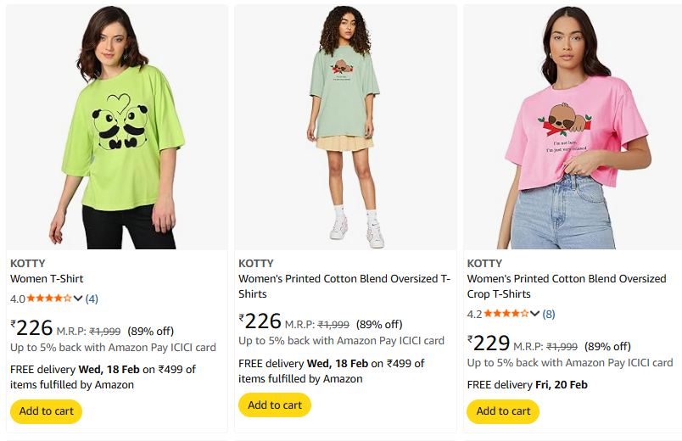Click KOTTY brand name above Women T-Shirt
The height and width of the screenshot is (441, 682).
coord(28,263)
